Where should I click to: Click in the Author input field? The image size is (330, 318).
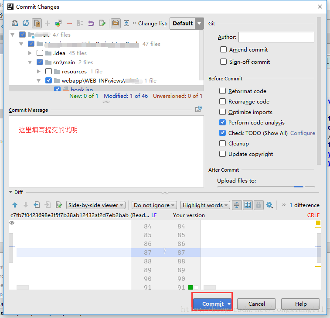click(276, 37)
